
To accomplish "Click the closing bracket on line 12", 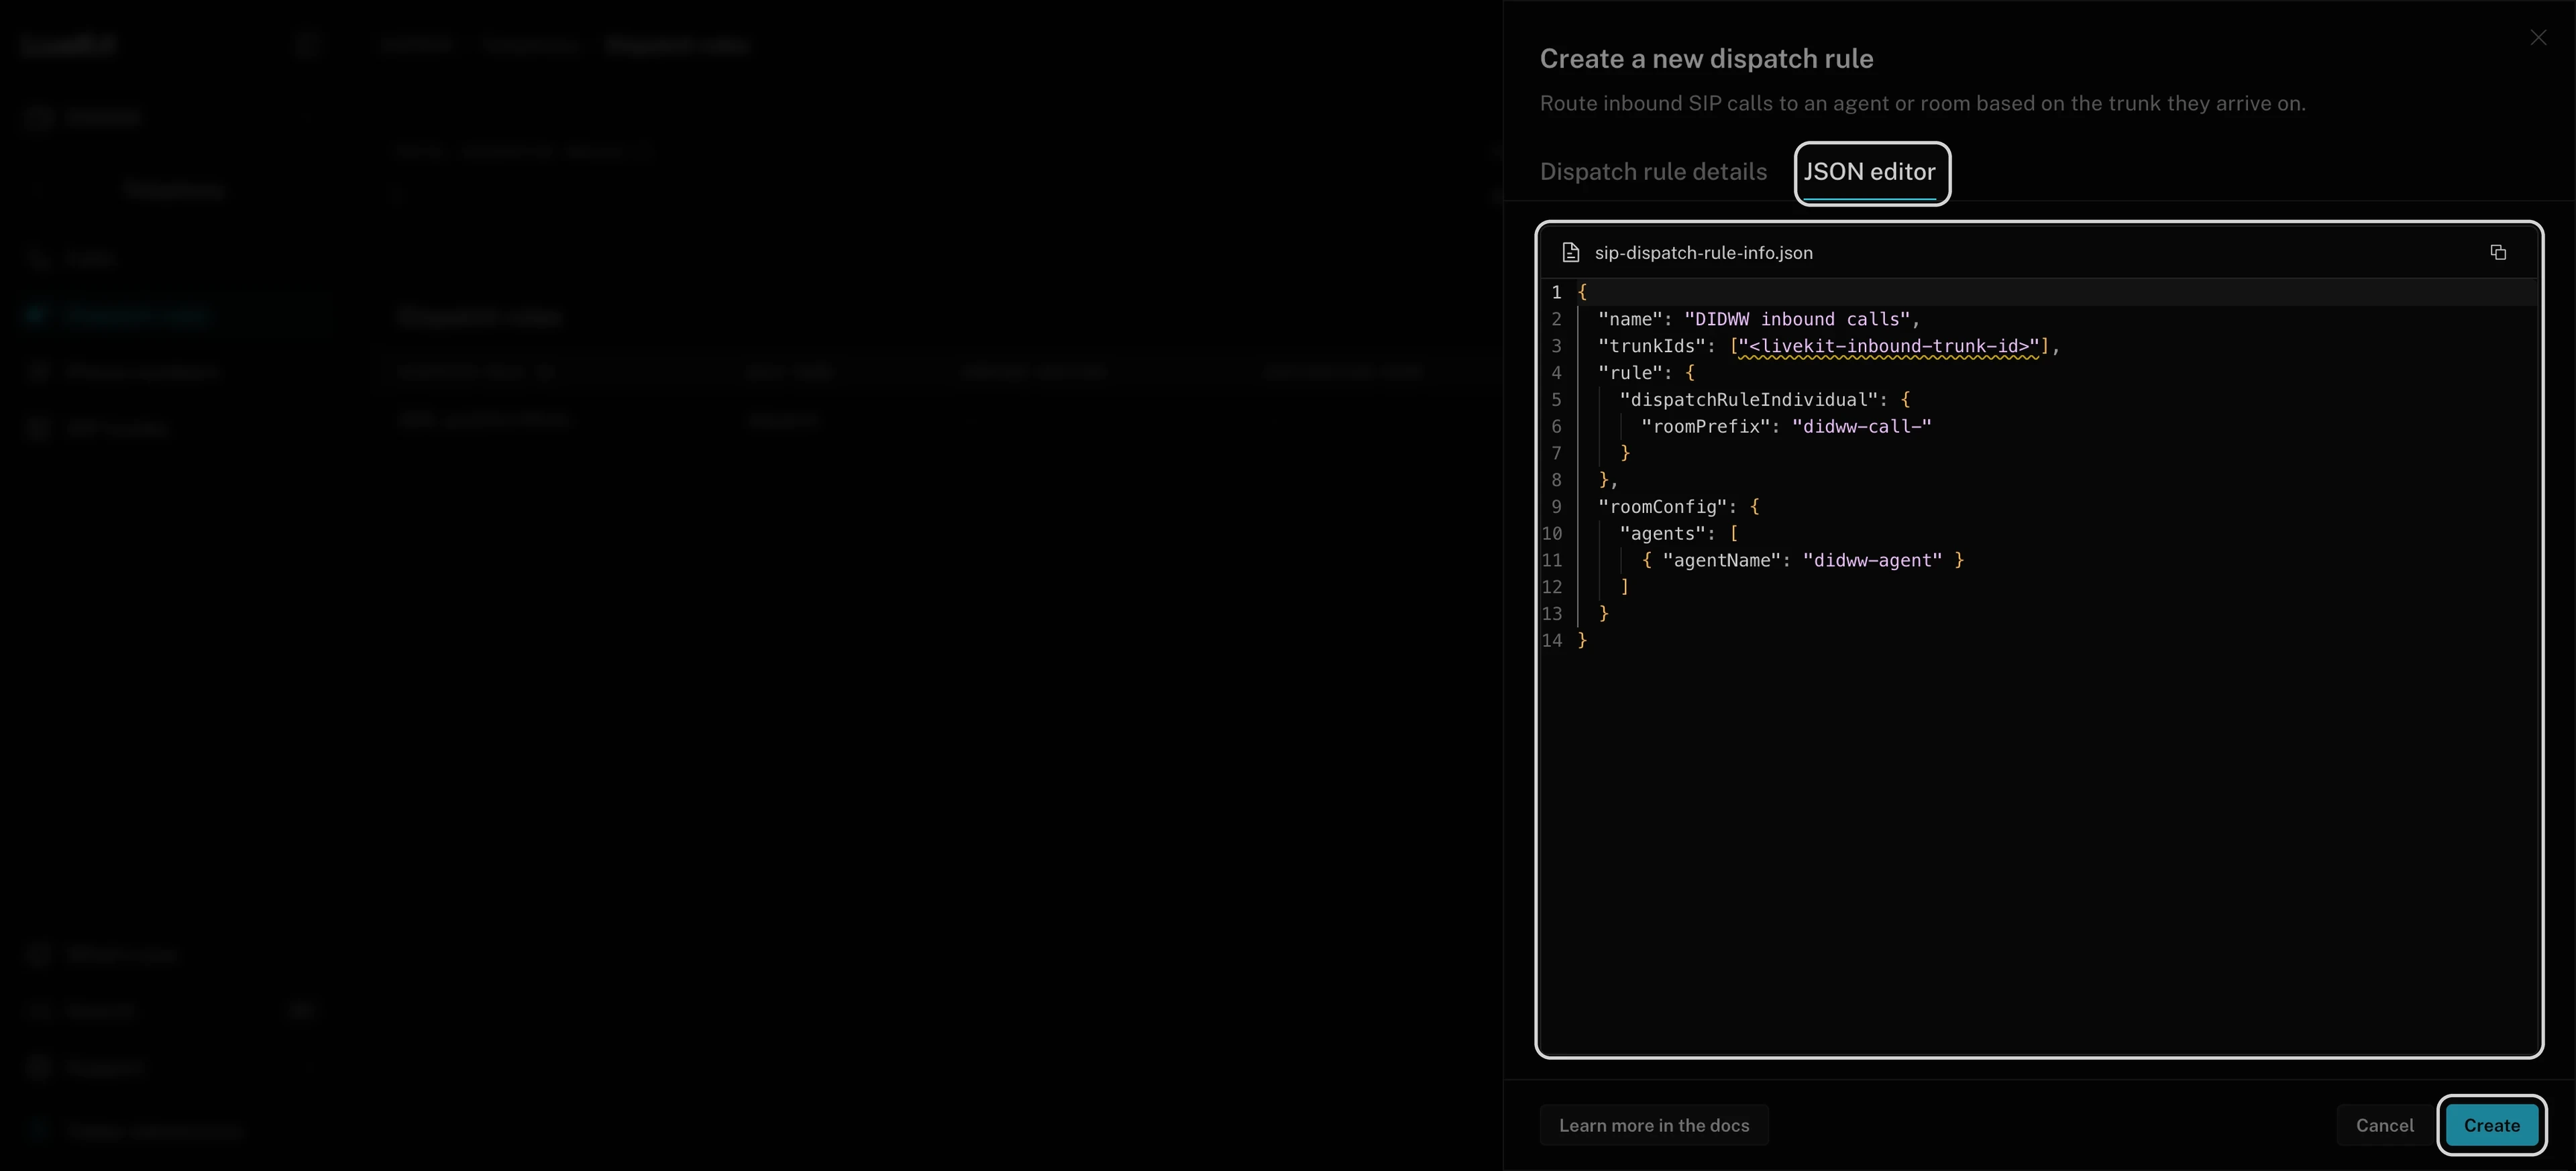I will click(x=1625, y=587).
